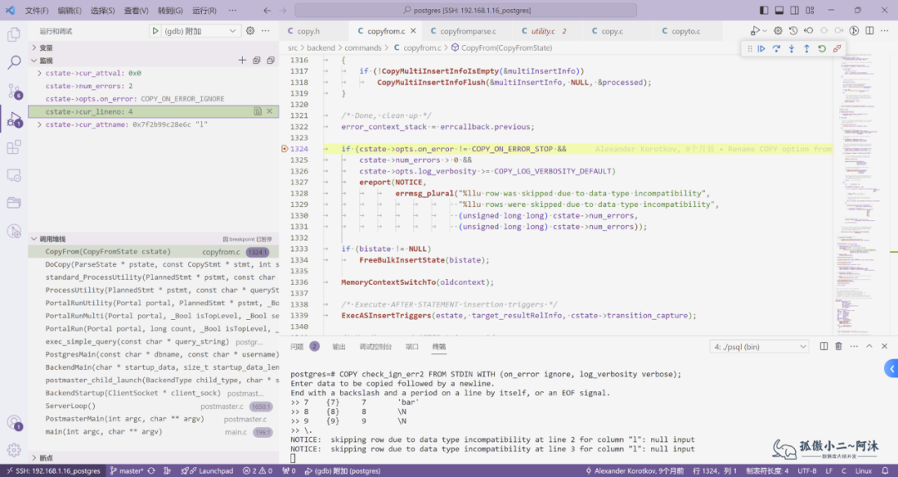Expand the cstate->cur_attval watch entry
This screenshot has width=898, height=477.
(40, 73)
